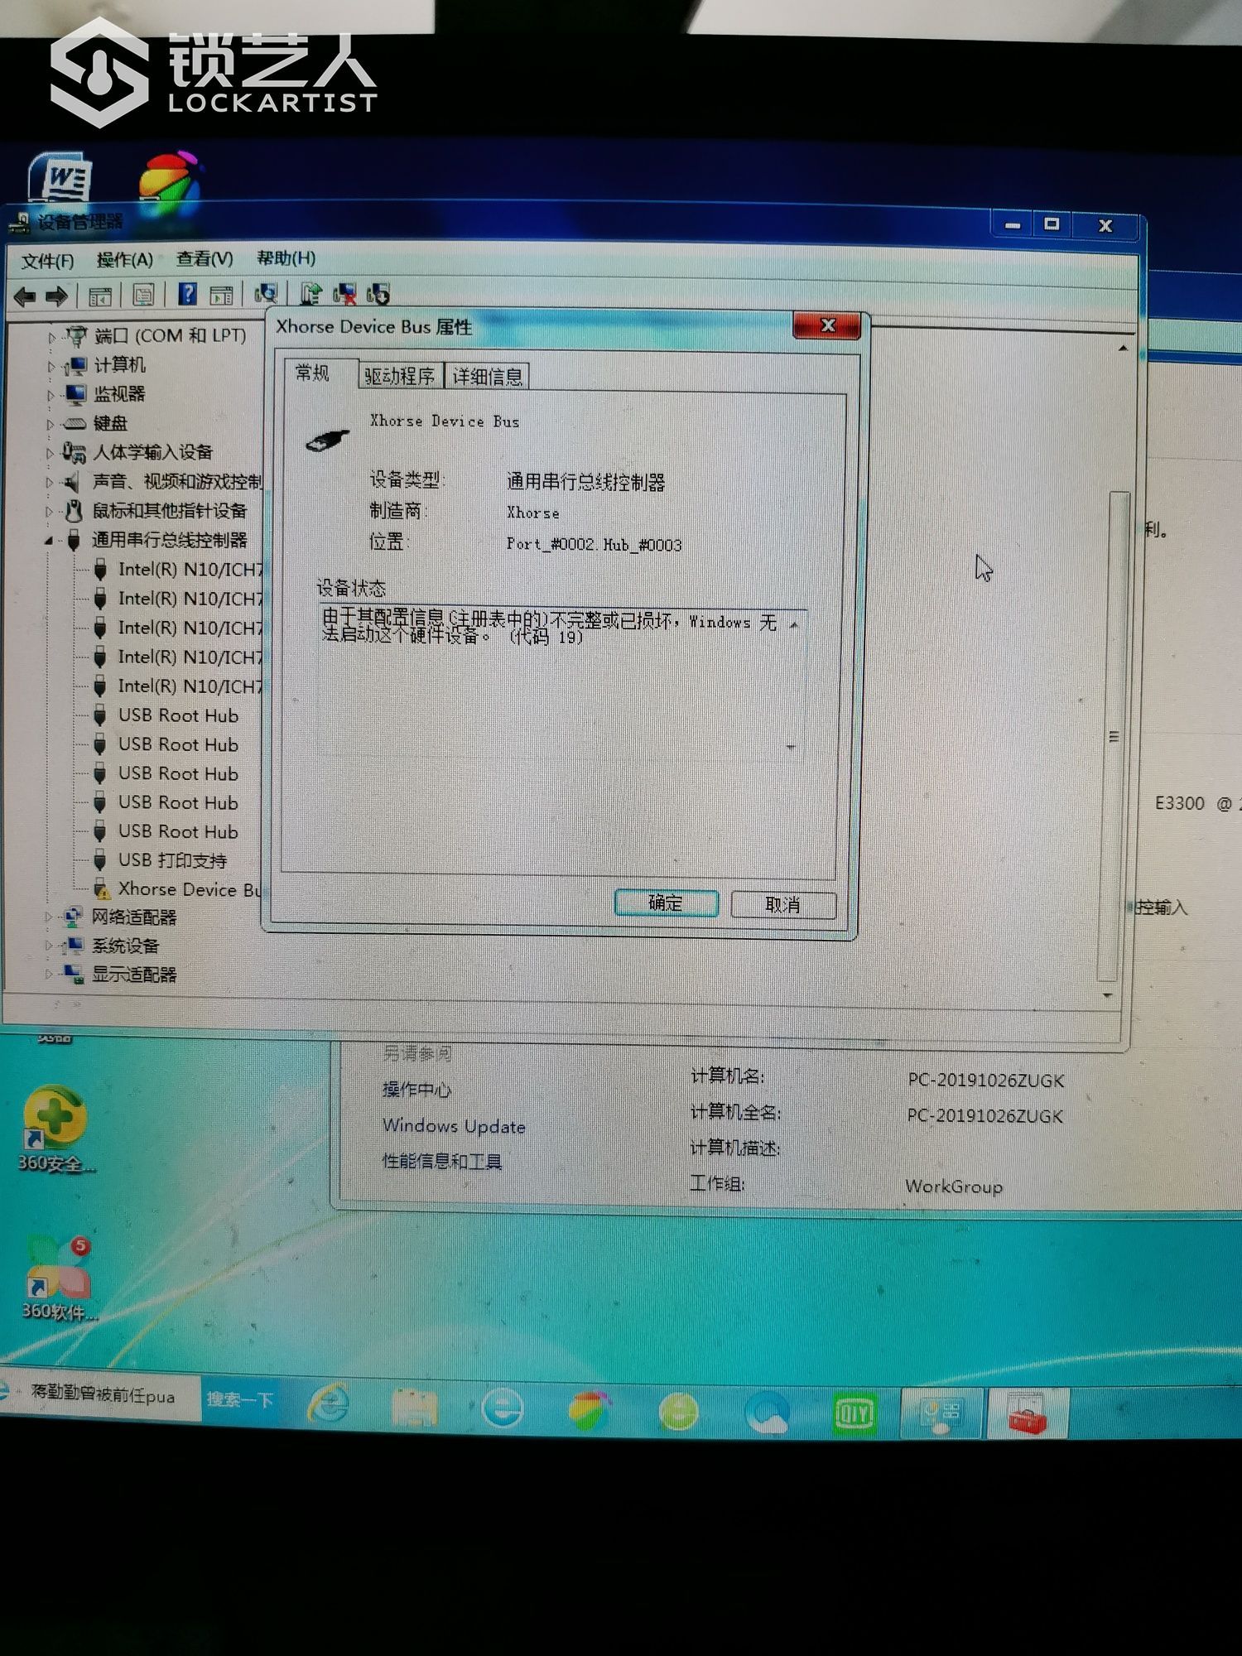Click the 搜索一下 taskbar search button

pyautogui.click(x=240, y=1399)
